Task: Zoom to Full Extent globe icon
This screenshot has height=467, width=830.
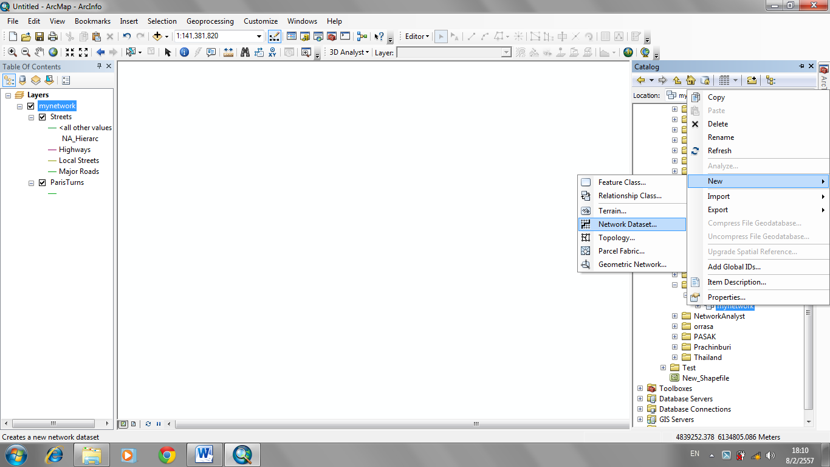Action: (53, 52)
